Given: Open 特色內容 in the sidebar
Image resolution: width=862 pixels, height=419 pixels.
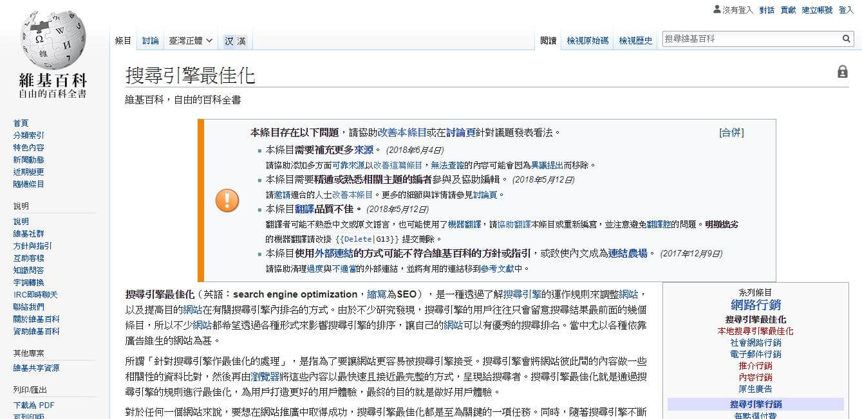Looking at the screenshot, I should 28,147.
